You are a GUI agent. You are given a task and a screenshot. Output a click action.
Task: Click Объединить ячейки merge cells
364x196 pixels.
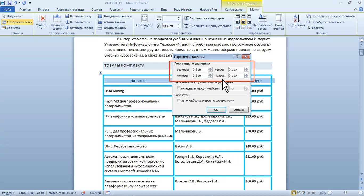click(x=115, y=16)
